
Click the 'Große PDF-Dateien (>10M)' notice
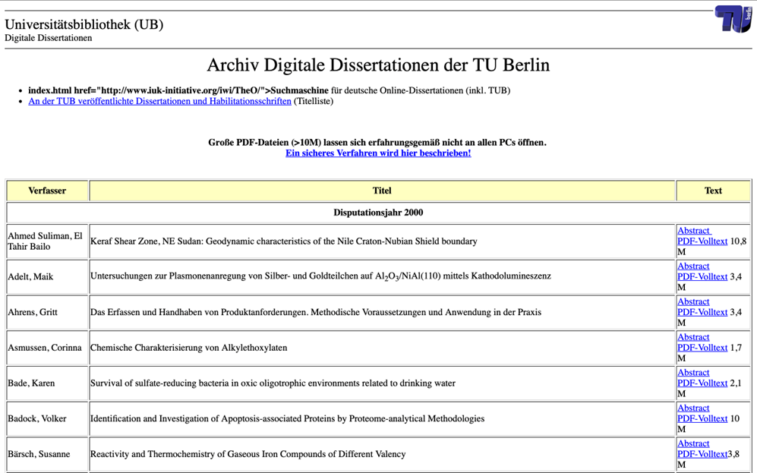point(377,143)
